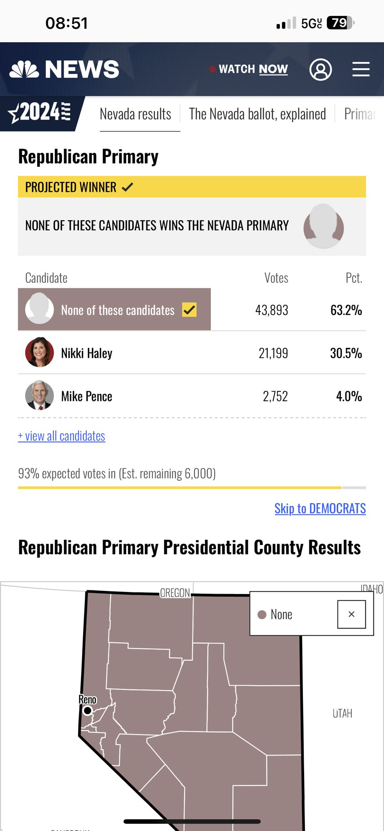
Task: Tap the silhouette avatar in projected winner banner
Action: pos(323,226)
